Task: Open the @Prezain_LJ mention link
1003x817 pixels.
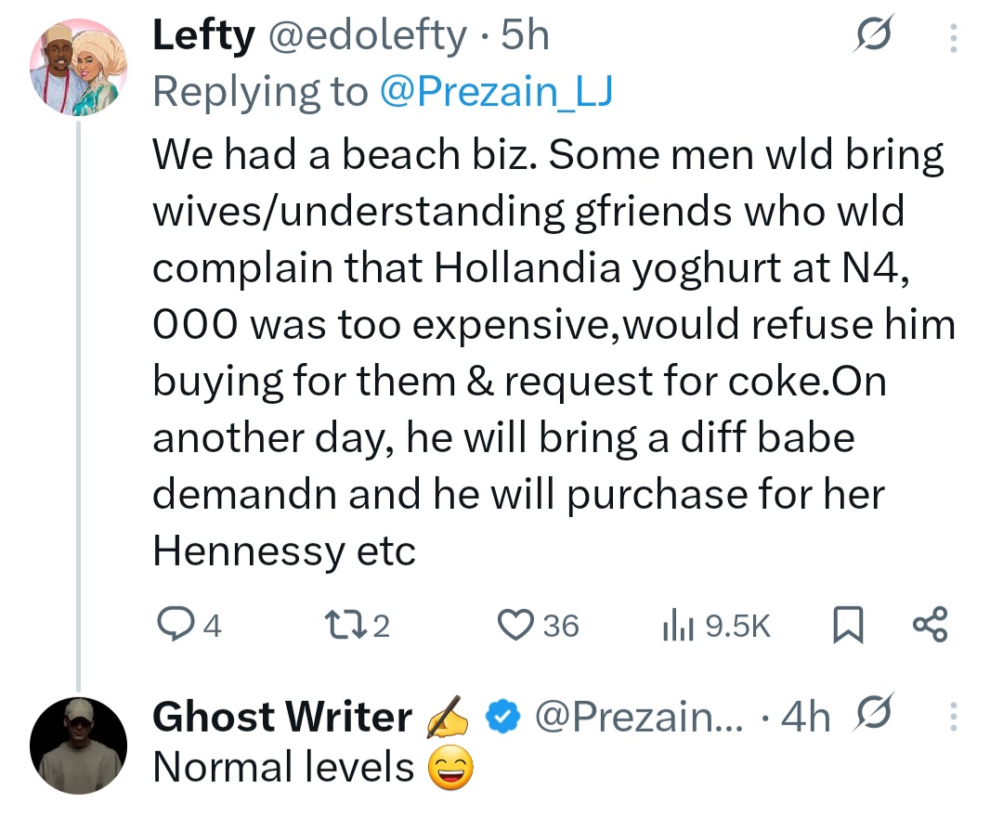Action: (496, 91)
